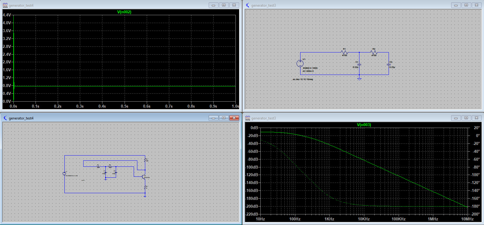Minimize the generator_test3 waveform window
Screen dimensions: 484x225
coord(456,118)
